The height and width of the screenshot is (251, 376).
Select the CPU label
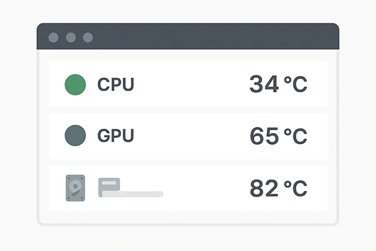pyautogui.click(x=116, y=85)
